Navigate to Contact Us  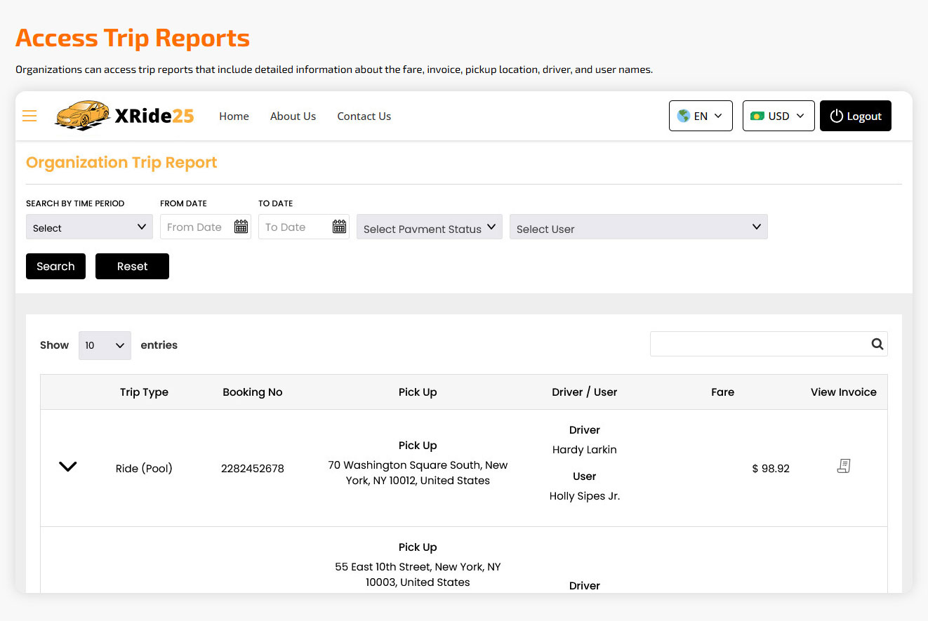click(364, 116)
